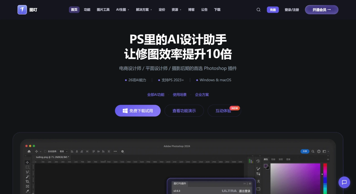The image size is (356, 194).
Task: Select the Rectangular Marquee tool
Action: [x=27, y=167]
